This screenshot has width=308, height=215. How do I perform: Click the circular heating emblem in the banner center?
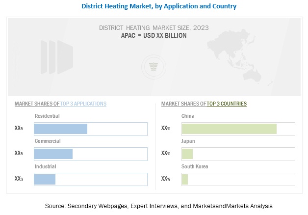click(154, 64)
